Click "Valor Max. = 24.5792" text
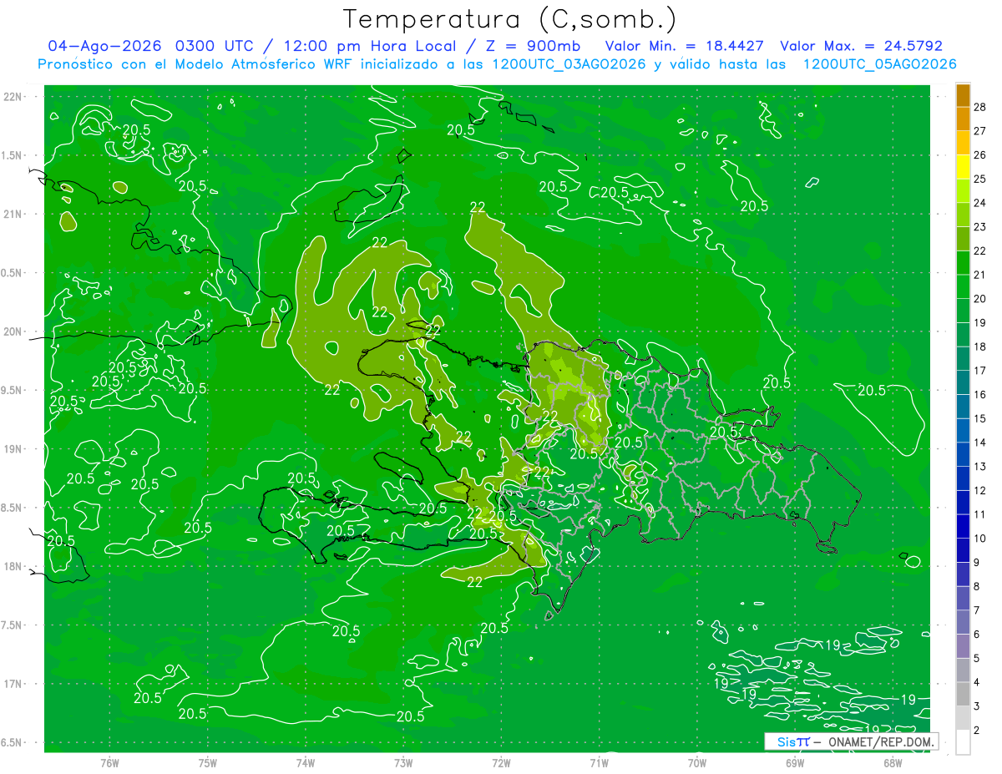Image resolution: width=1002 pixels, height=774 pixels. (x=861, y=46)
